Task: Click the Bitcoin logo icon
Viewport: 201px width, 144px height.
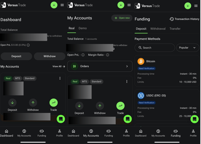Action: (x=141, y=61)
